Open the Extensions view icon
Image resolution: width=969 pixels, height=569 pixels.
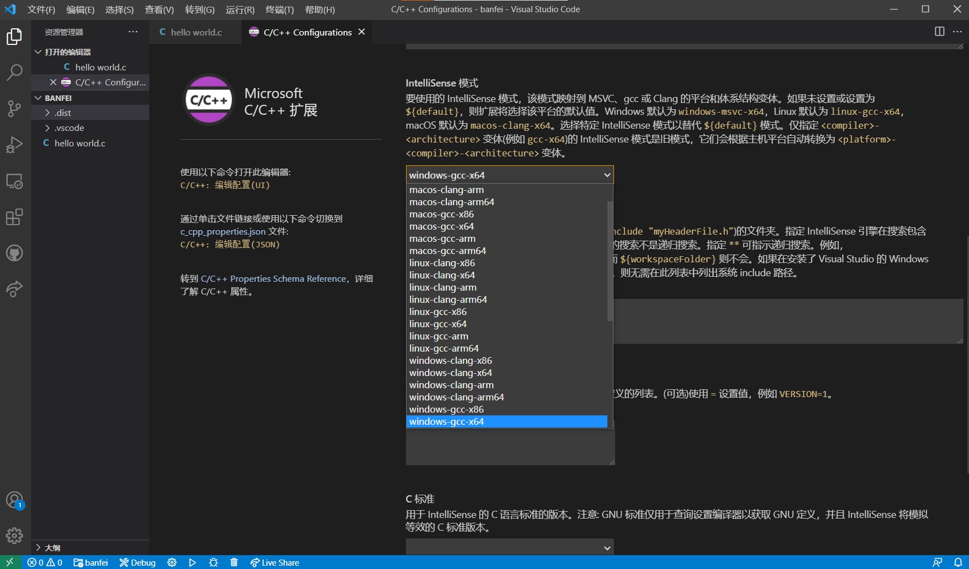(14, 217)
